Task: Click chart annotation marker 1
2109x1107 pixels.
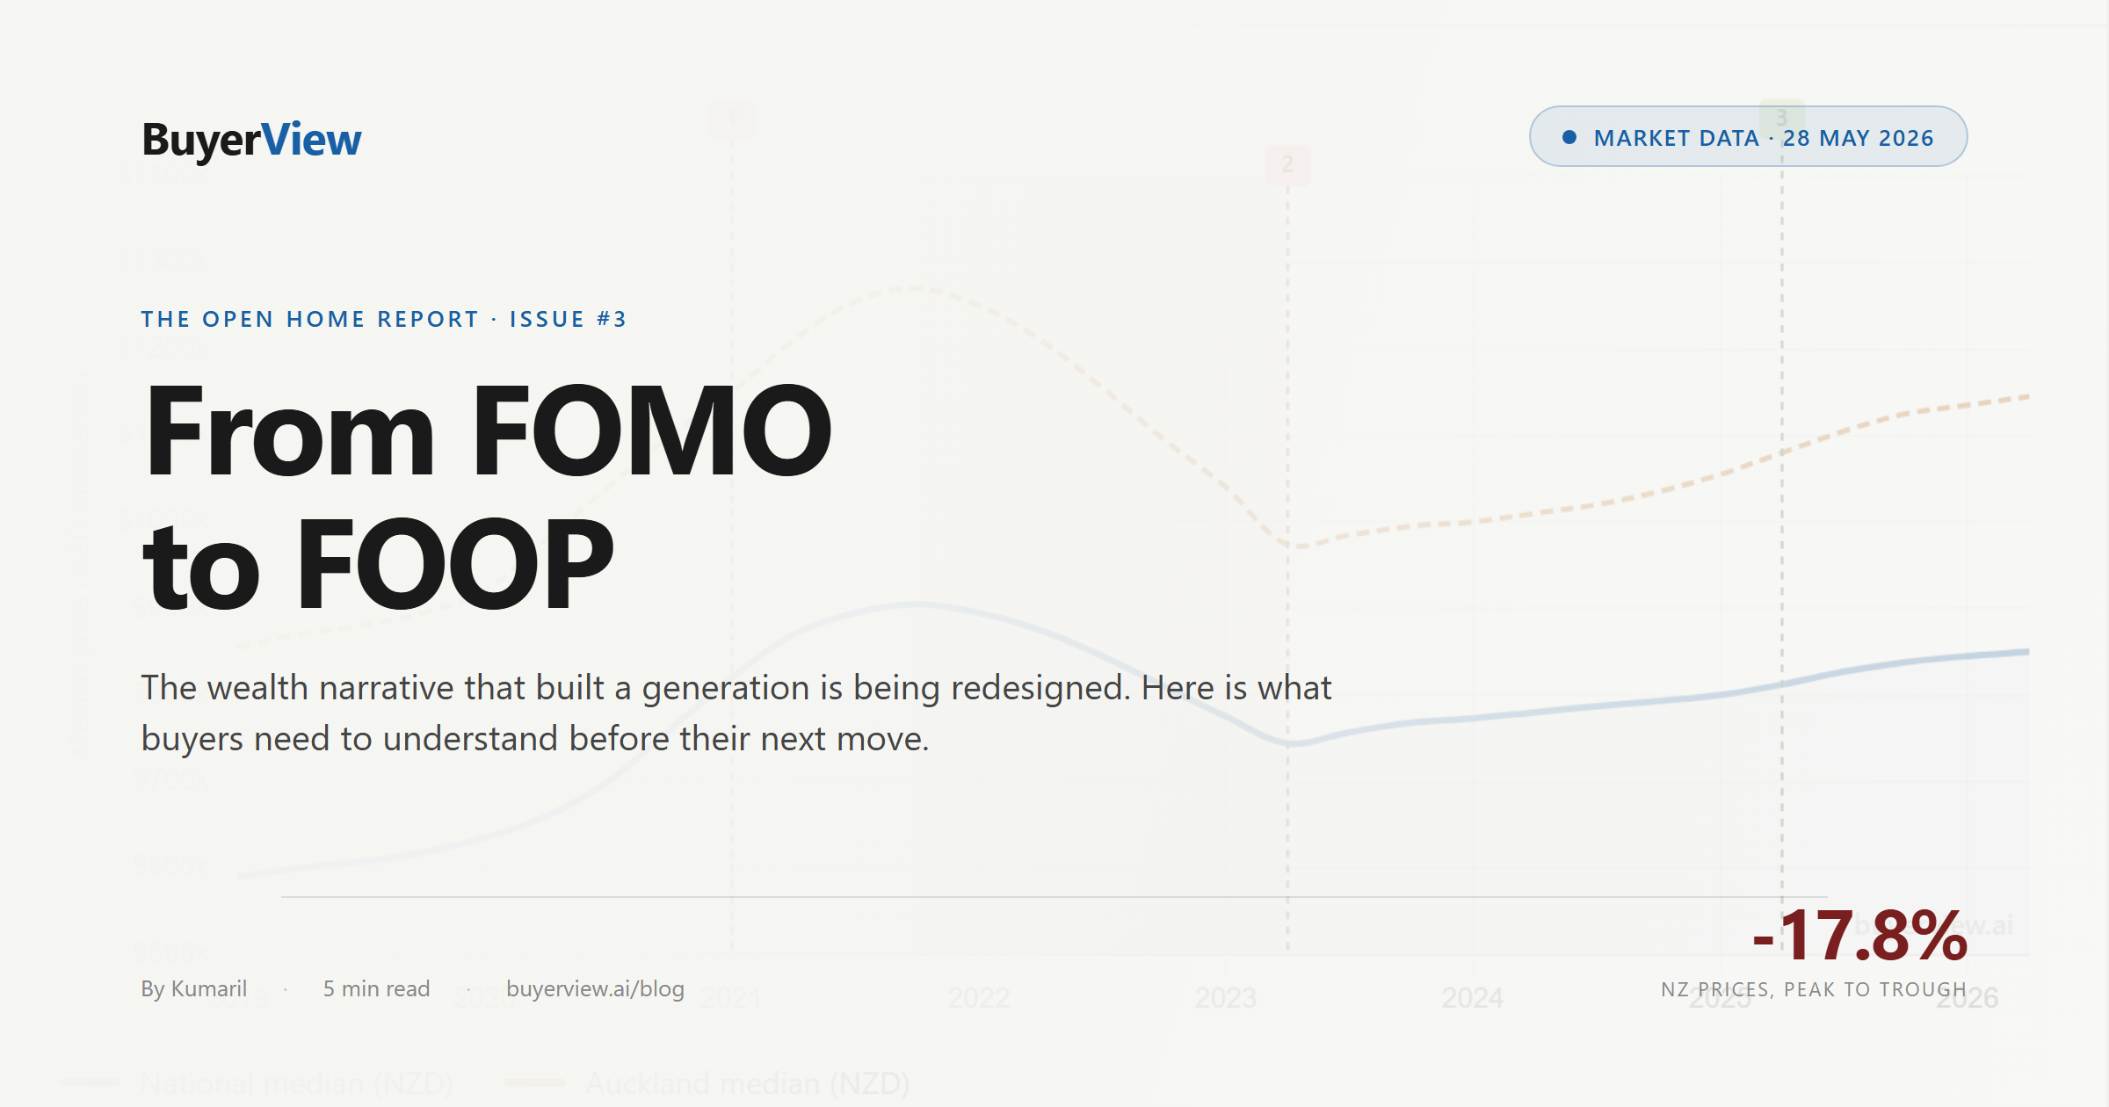Action: pyautogui.click(x=731, y=119)
